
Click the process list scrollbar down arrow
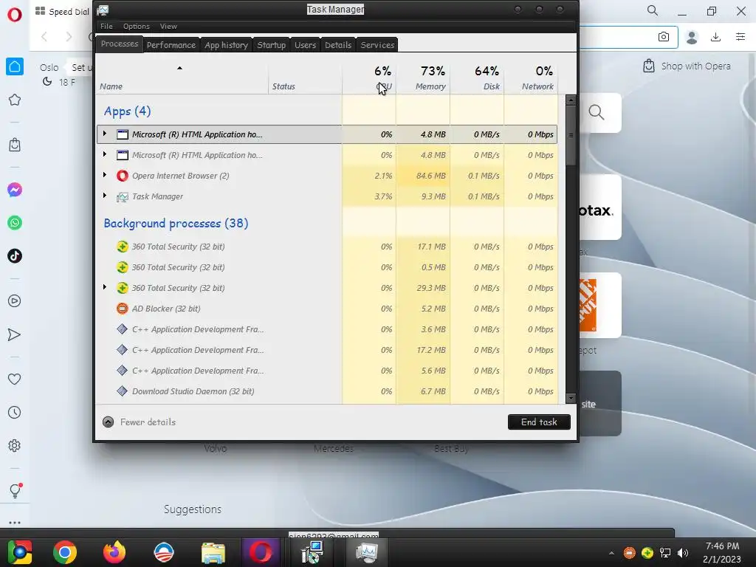pos(571,398)
